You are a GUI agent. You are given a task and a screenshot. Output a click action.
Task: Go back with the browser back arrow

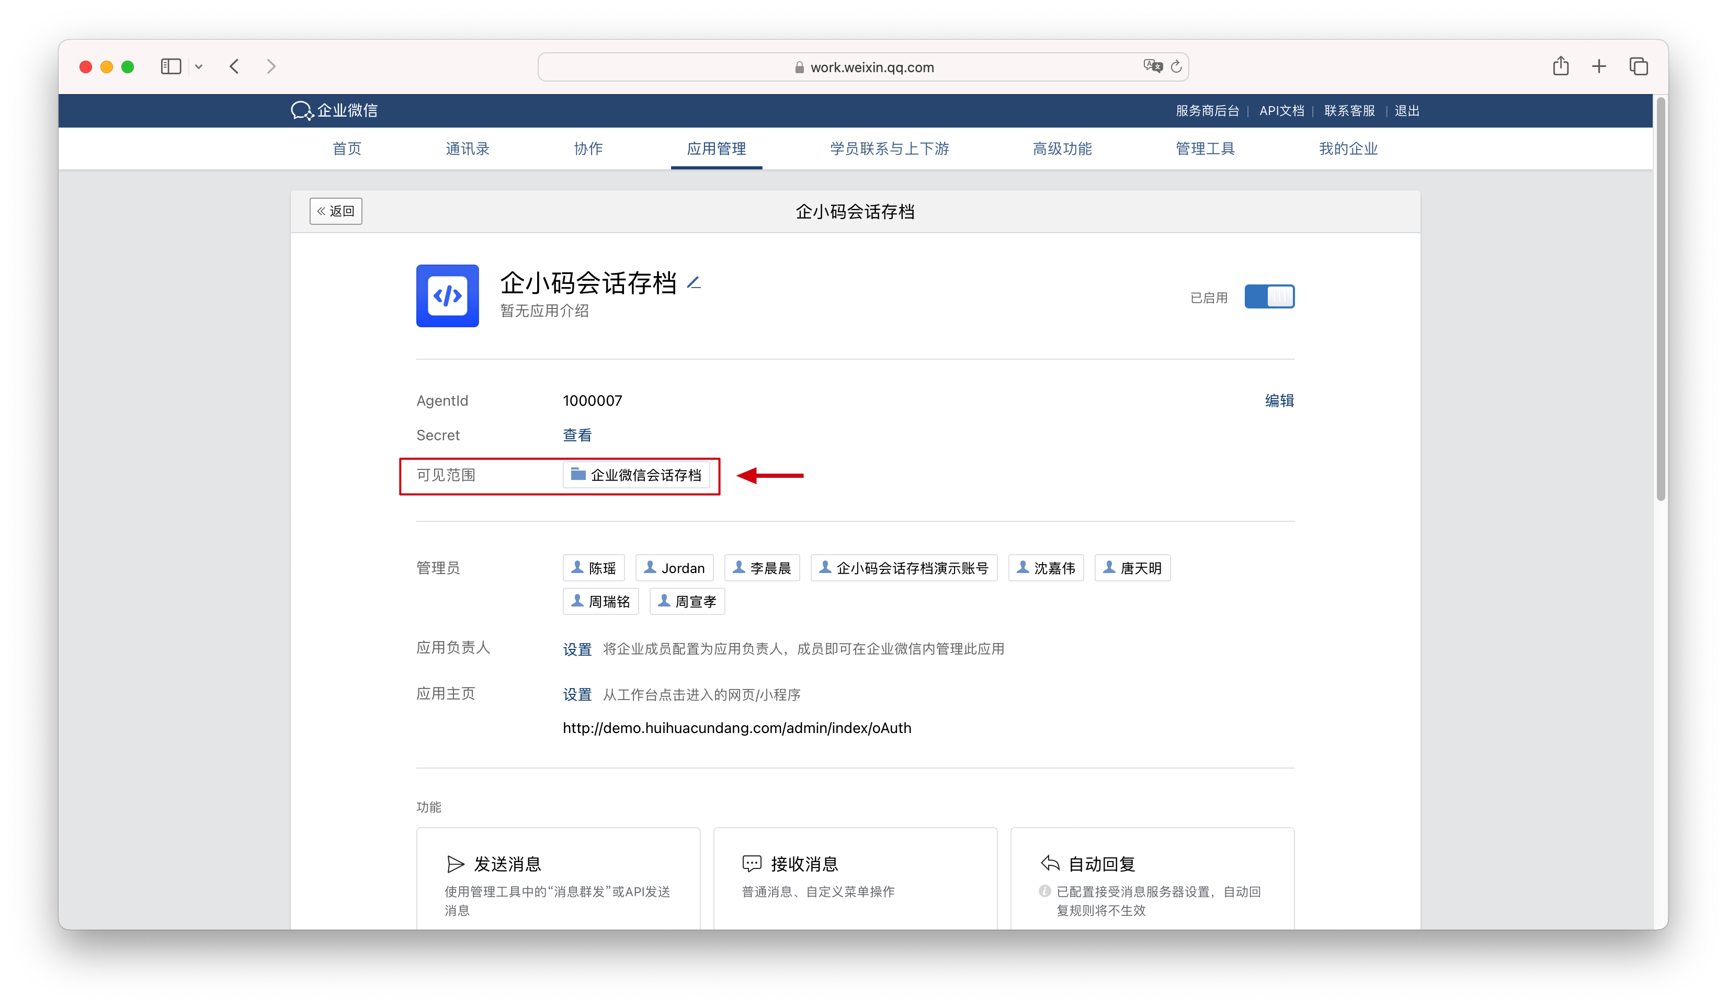coord(234,66)
